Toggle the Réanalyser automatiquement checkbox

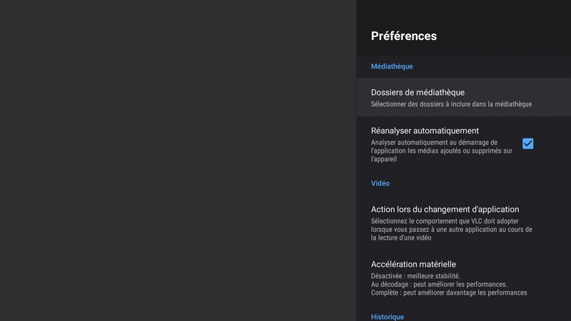point(527,143)
